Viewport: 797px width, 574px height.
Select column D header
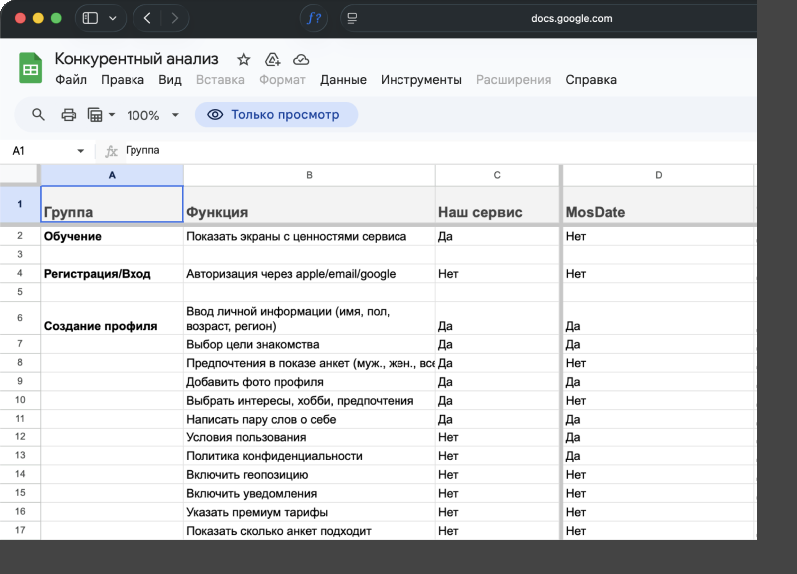click(x=659, y=175)
